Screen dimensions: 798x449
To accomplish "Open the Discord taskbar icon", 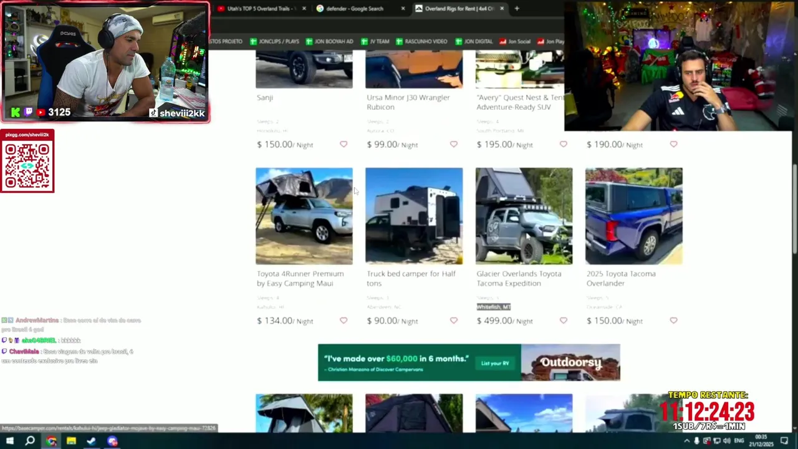I will 112,441.
